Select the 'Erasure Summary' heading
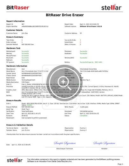The height and width of the screenshot is (166, 129). coord(15,37)
